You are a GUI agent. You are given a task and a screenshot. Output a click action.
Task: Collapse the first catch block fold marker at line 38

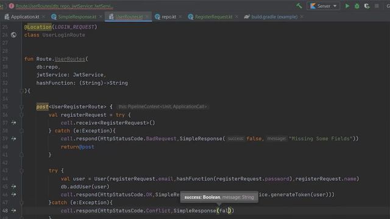click(22, 131)
